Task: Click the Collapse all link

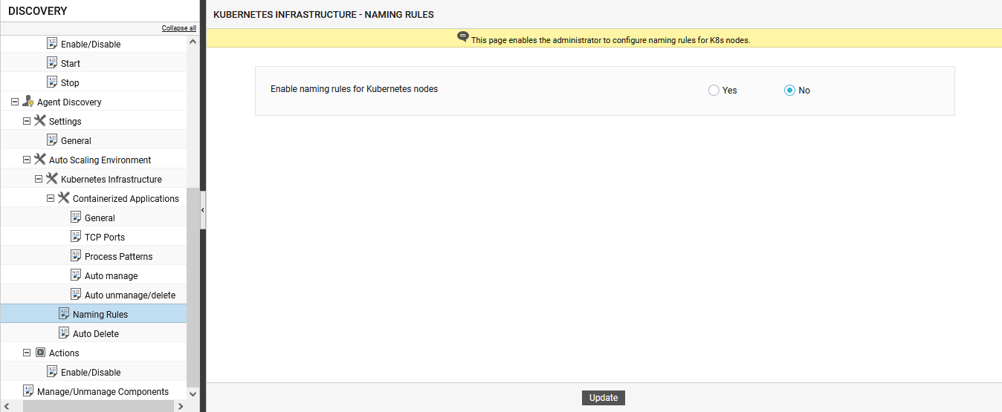Action: click(x=179, y=28)
